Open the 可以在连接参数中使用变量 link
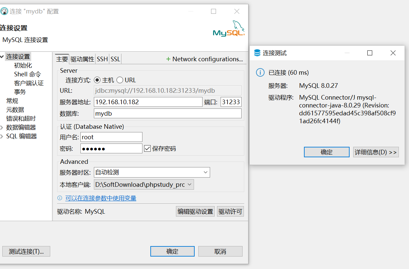The width and height of the screenshot is (409, 269). [101, 198]
